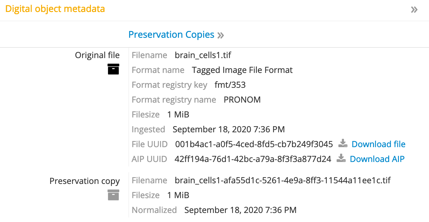Screen dimensions: 429x222
Task: Toggle the Digital object metadata section title
Action: (x=55, y=9)
